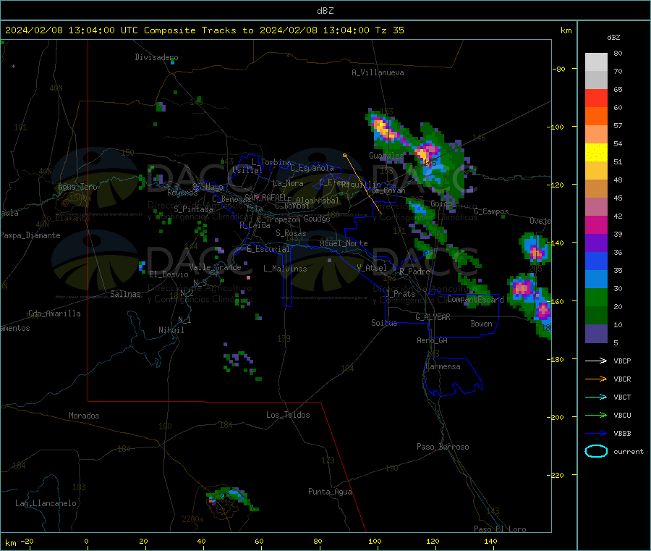Select the 'Los_Toldos' place label
651x551 pixels.
click(x=288, y=415)
